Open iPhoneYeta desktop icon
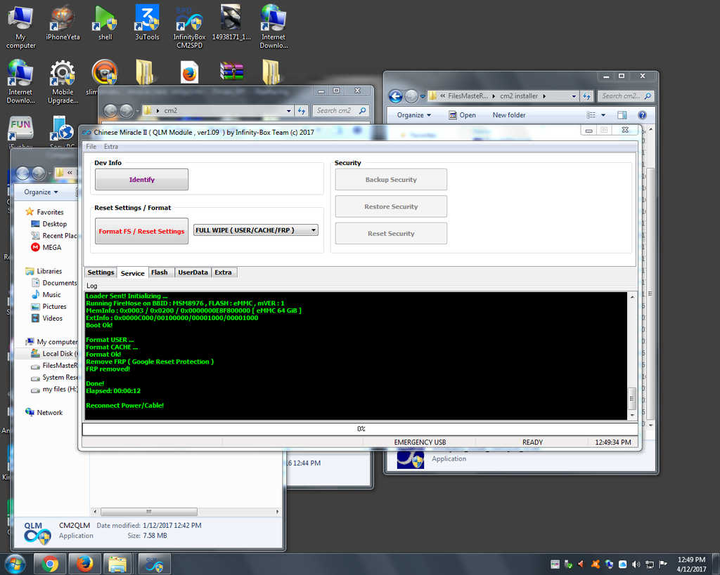The width and height of the screenshot is (720, 575). pos(63,21)
